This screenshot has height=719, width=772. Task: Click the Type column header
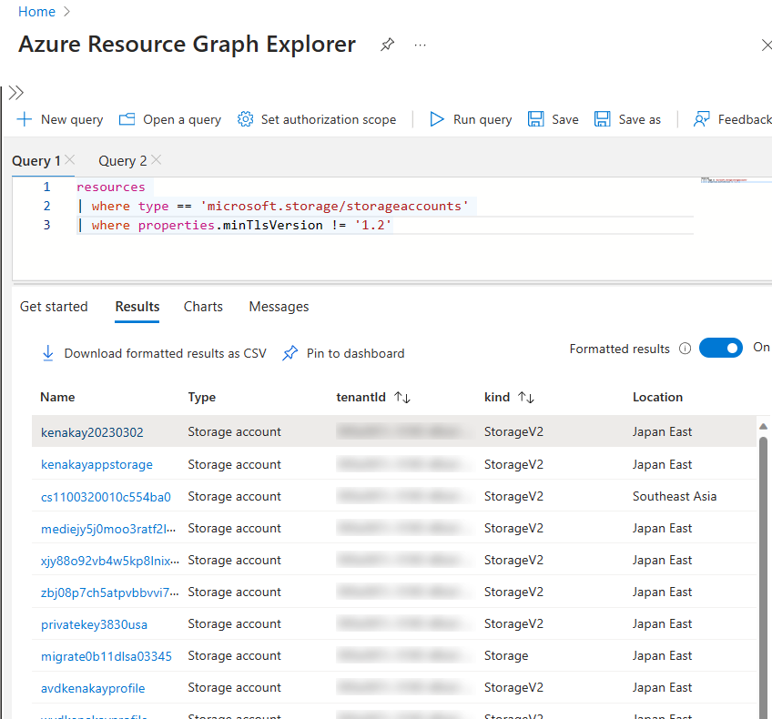[x=202, y=397]
